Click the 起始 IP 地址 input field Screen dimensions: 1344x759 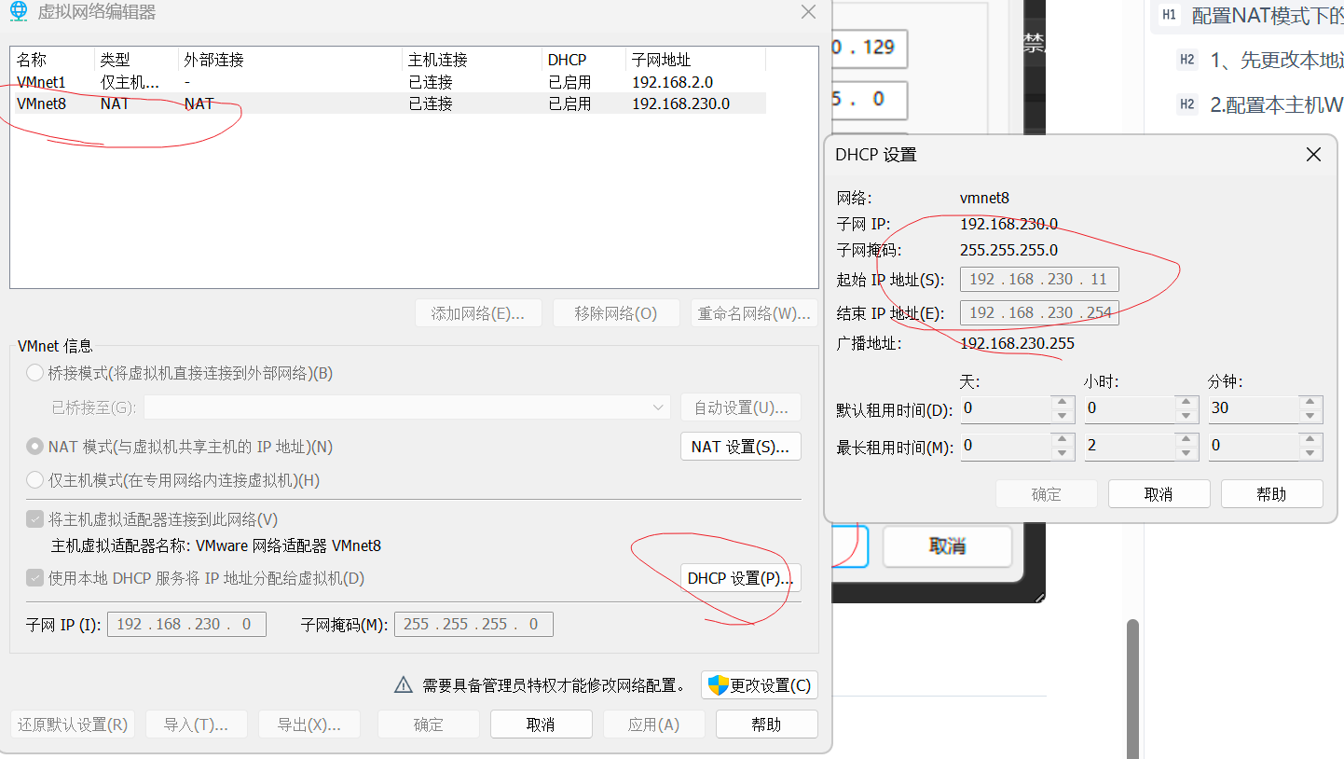(1038, 280)
